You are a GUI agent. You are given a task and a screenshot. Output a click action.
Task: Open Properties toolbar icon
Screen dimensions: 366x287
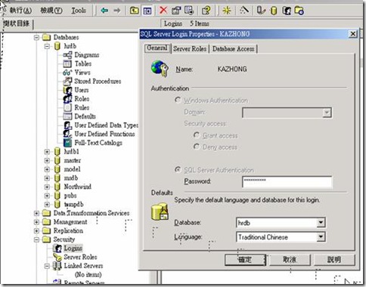coord(176,11)
